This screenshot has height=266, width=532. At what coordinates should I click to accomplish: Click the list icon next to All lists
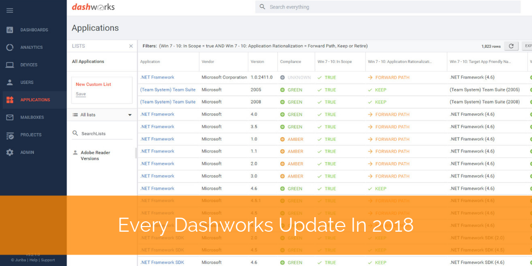point(75,115)
